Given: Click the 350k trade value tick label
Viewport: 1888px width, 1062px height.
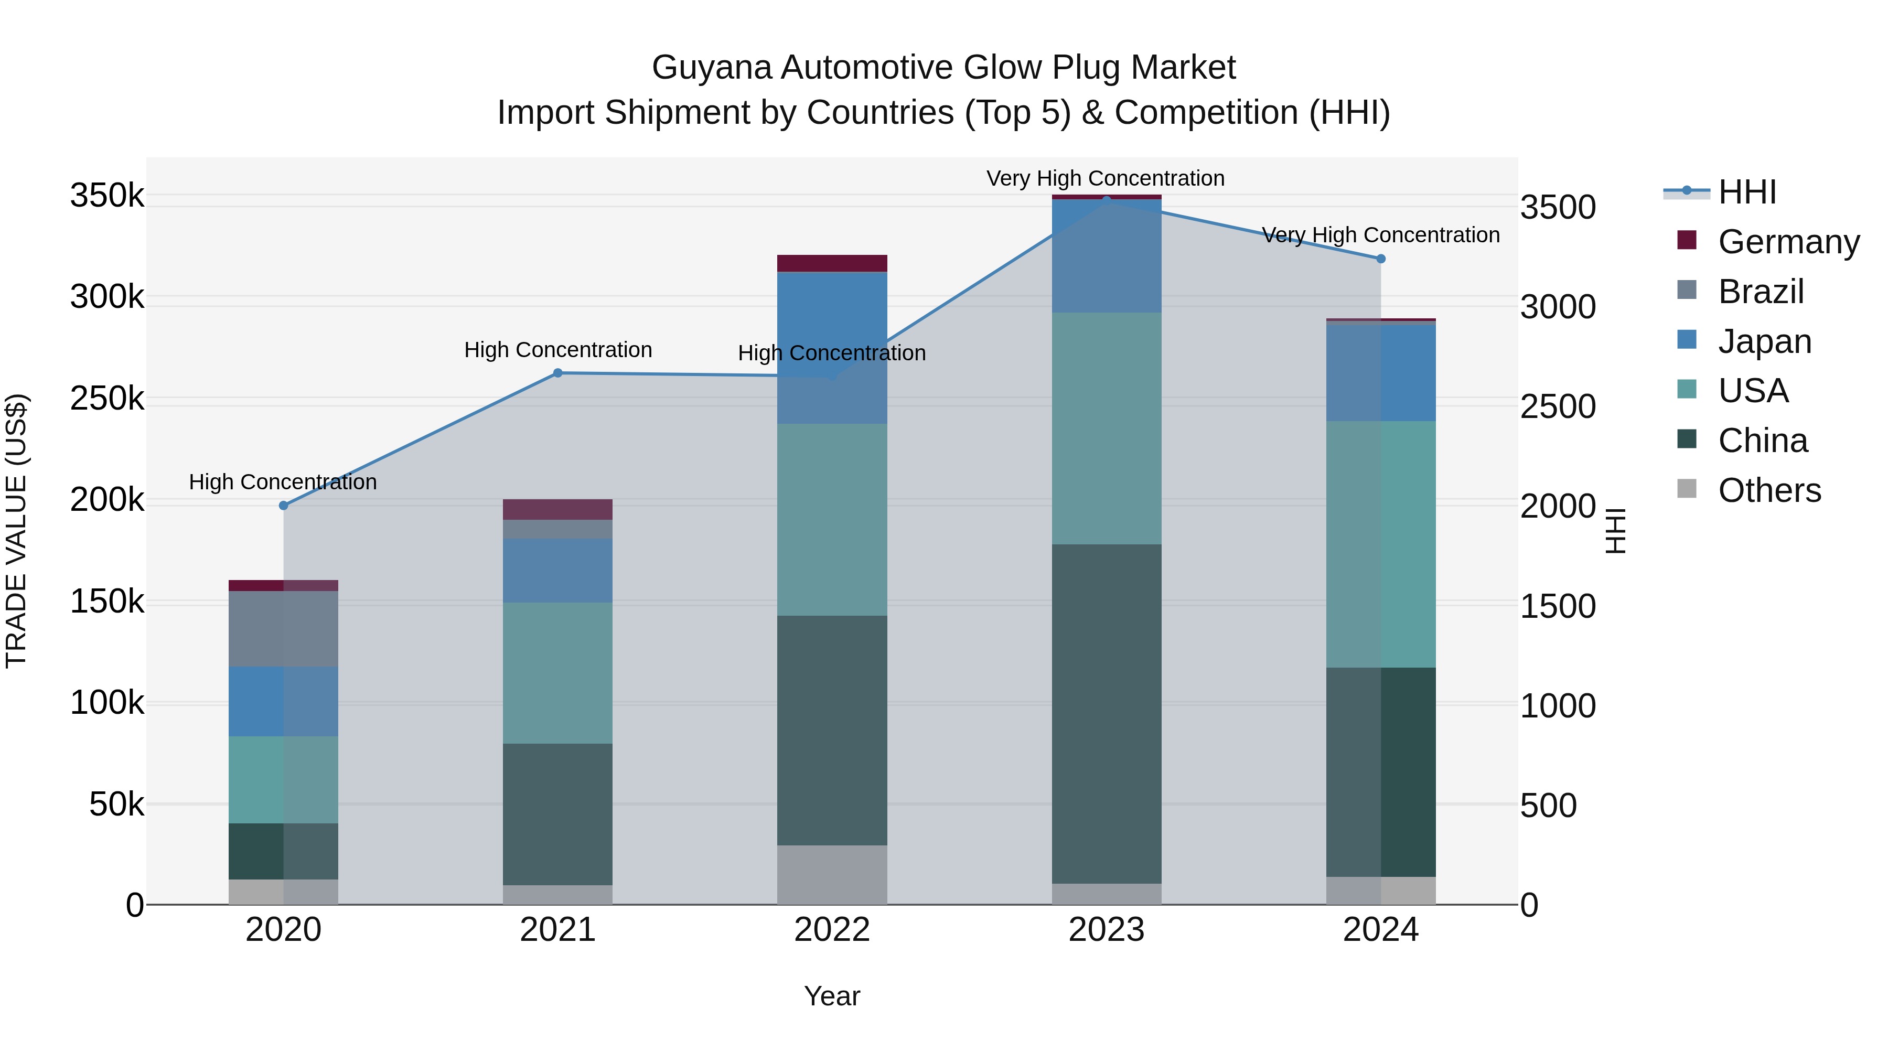Looking at the screenshot, I should coord(107,196).
